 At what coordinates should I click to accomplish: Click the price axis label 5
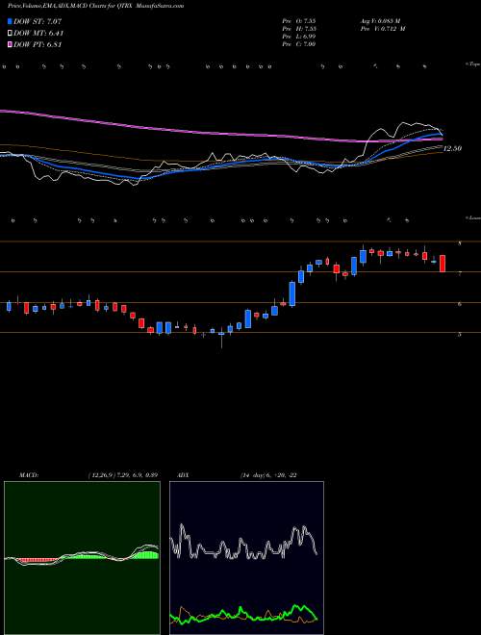tap(460, 335)
